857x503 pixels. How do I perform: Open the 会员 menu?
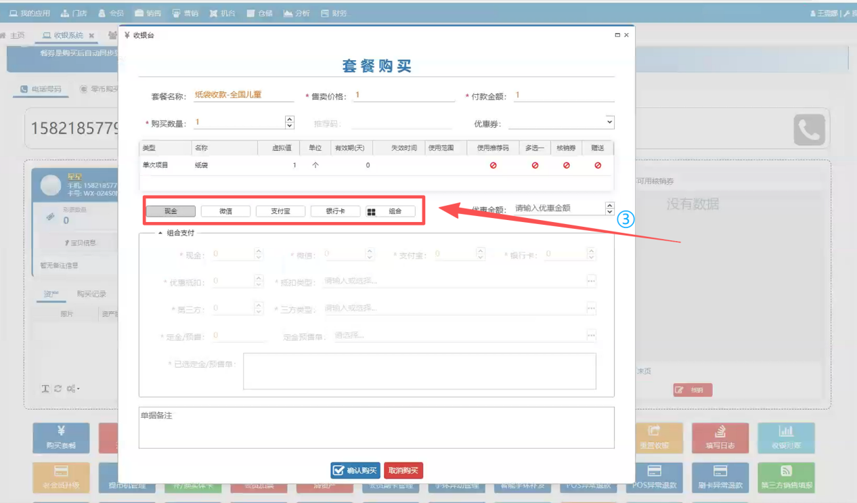coord(111,13)
